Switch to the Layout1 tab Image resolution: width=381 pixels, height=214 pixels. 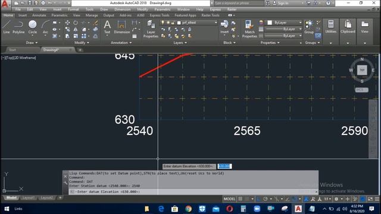point(28,198)
